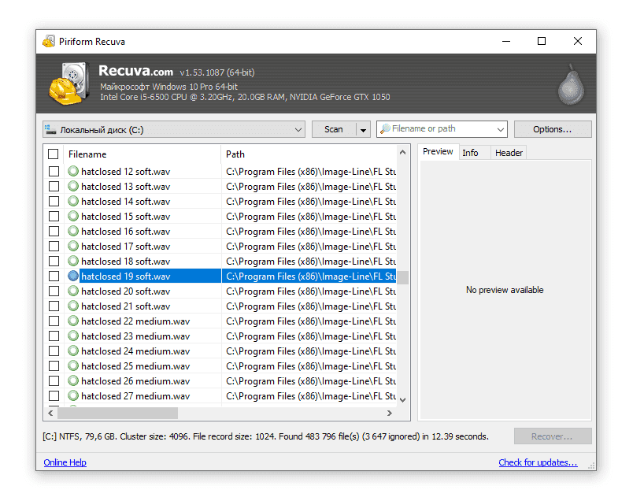Check the box for hatclosed 14 soft.wav
644x501 pixels.
click(54, 202)
